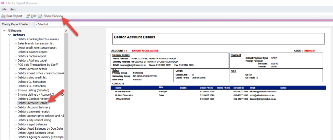
Task: Click the Edit toolbar icon
Action: [x=28, y=16]
